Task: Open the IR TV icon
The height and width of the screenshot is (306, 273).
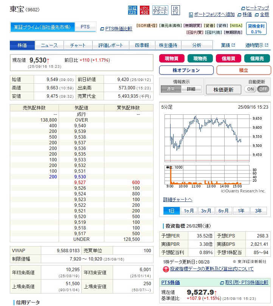Action: (175, 10)
